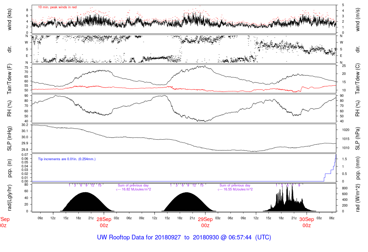Click the right 'SLP (hPa)' axis label
The width and height of the screenshot is (368, 252).
(x=358, y=139)
